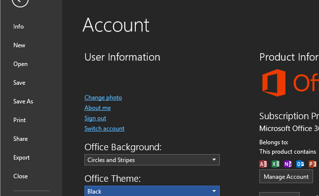Click the Sign out link
319x196 pixels.
tap(95, 118)
